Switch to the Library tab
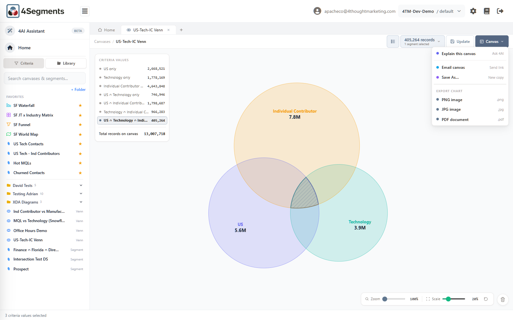The height and width of the screenshot is (320, 513). click(x=66, y=63)
